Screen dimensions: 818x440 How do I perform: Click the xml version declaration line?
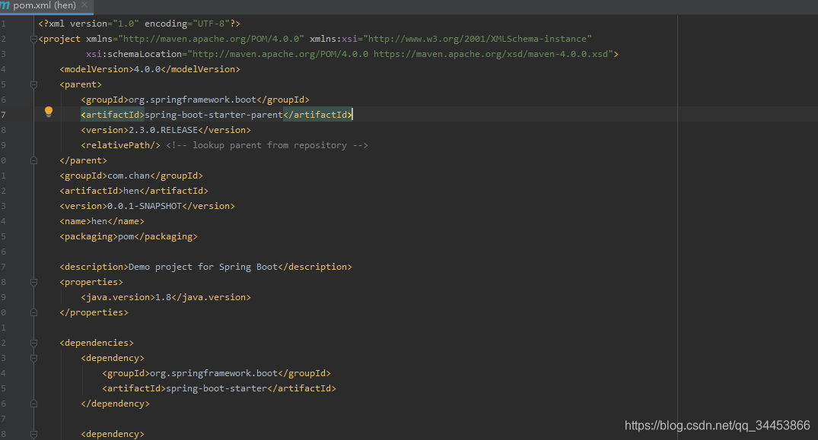click(x=139, y=24)
